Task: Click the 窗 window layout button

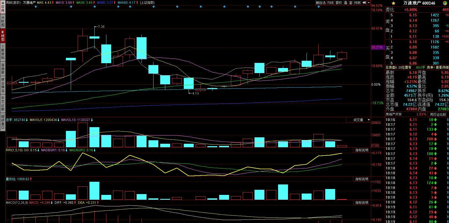Action: pyautogui.click(x=351, y=3)
